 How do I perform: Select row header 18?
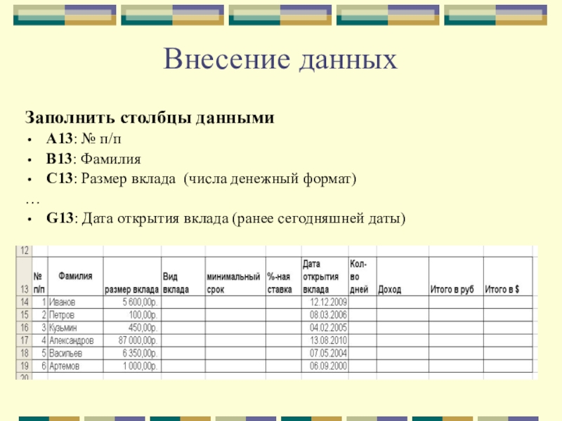click(25, 353)
